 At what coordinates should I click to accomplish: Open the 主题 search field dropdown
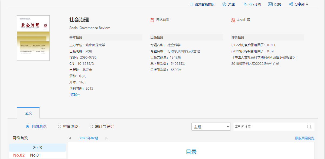211,127
